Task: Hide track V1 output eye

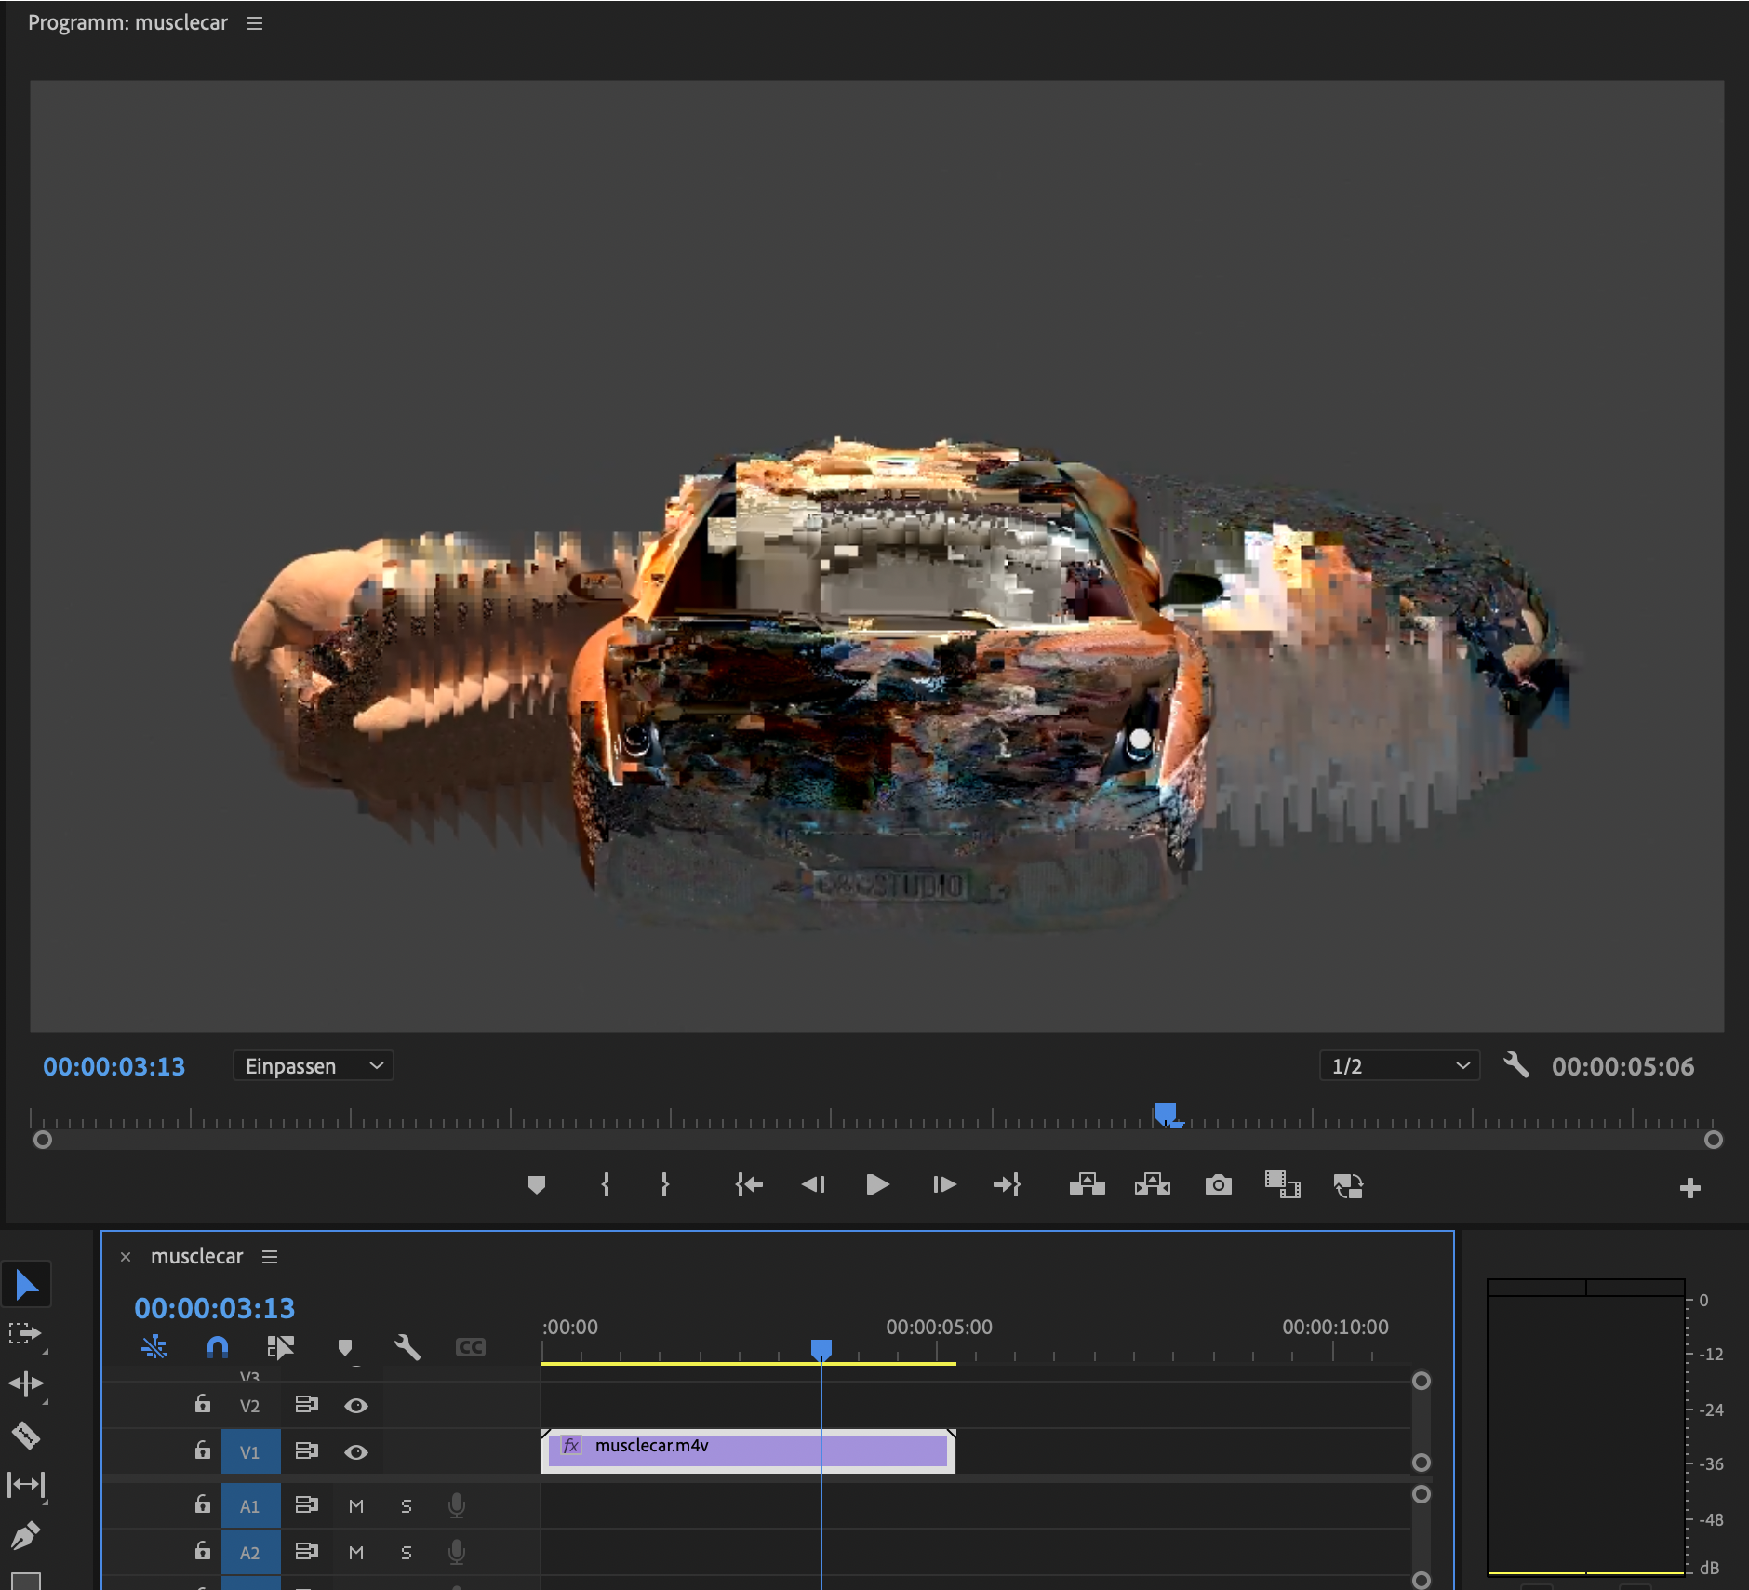Action: point(356,1452)
